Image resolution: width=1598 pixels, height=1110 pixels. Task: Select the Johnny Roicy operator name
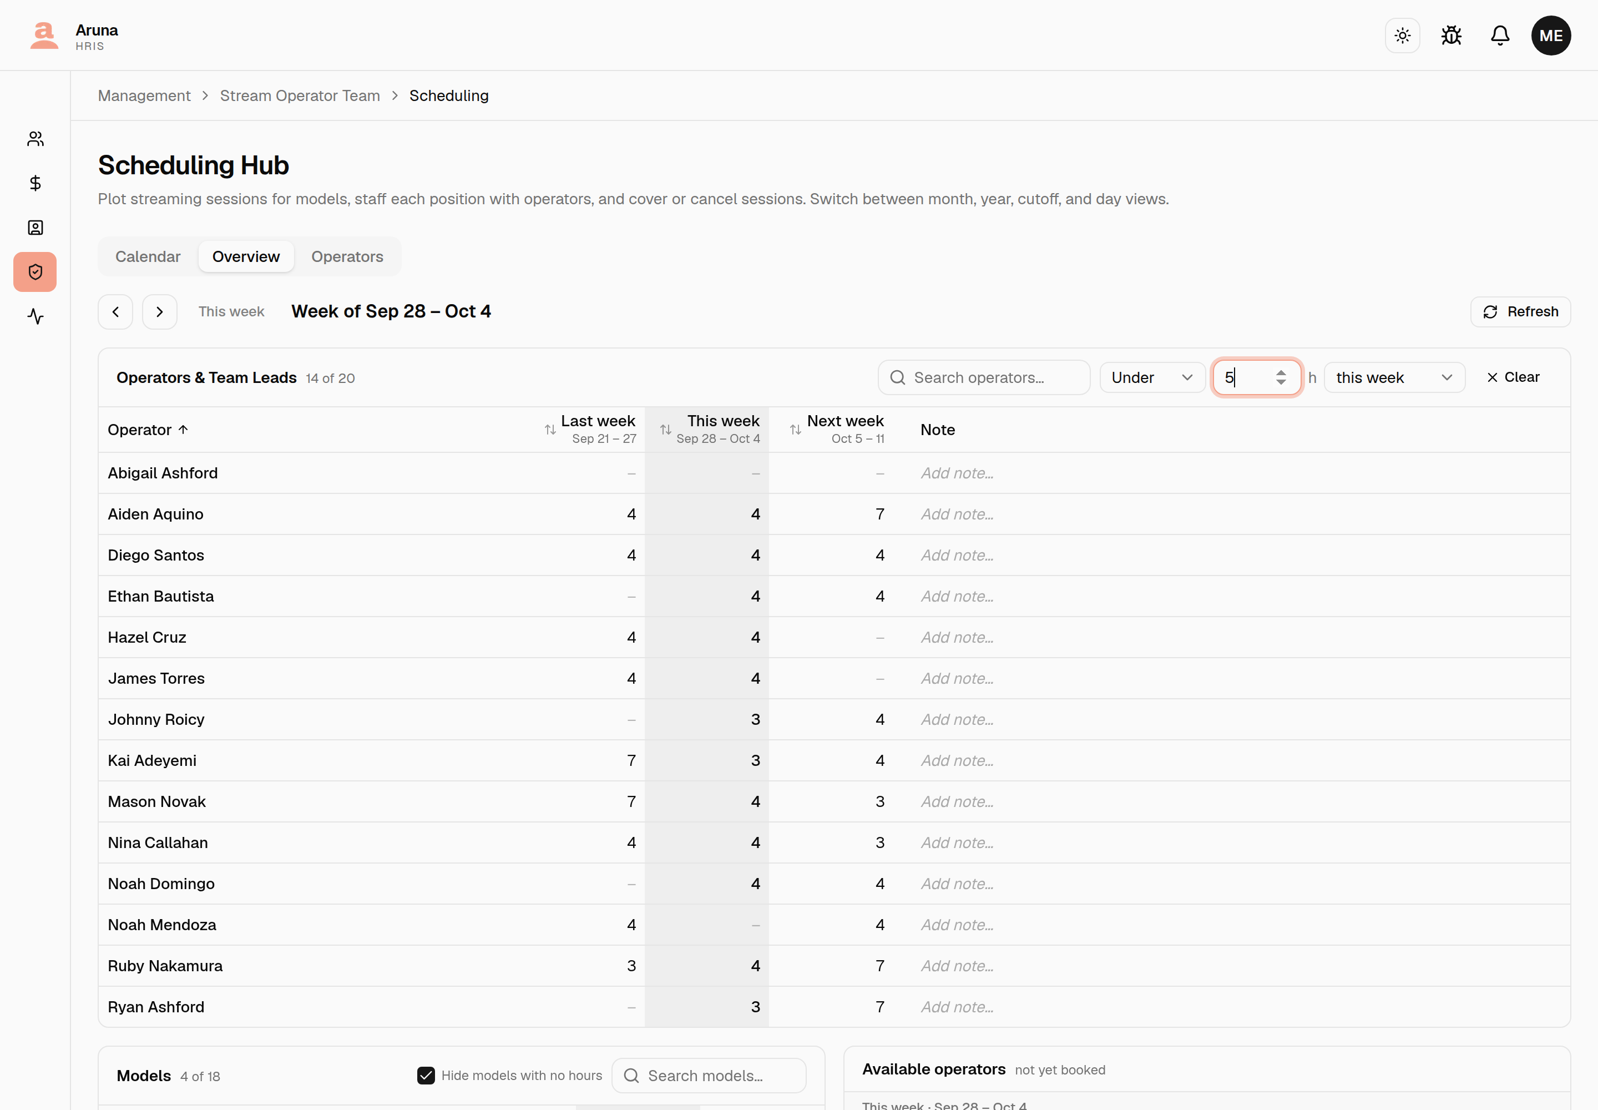[156, 719]
